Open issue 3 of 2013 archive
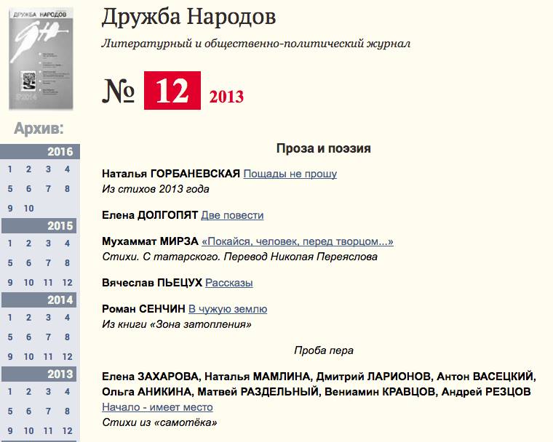 tap(48, 392)
